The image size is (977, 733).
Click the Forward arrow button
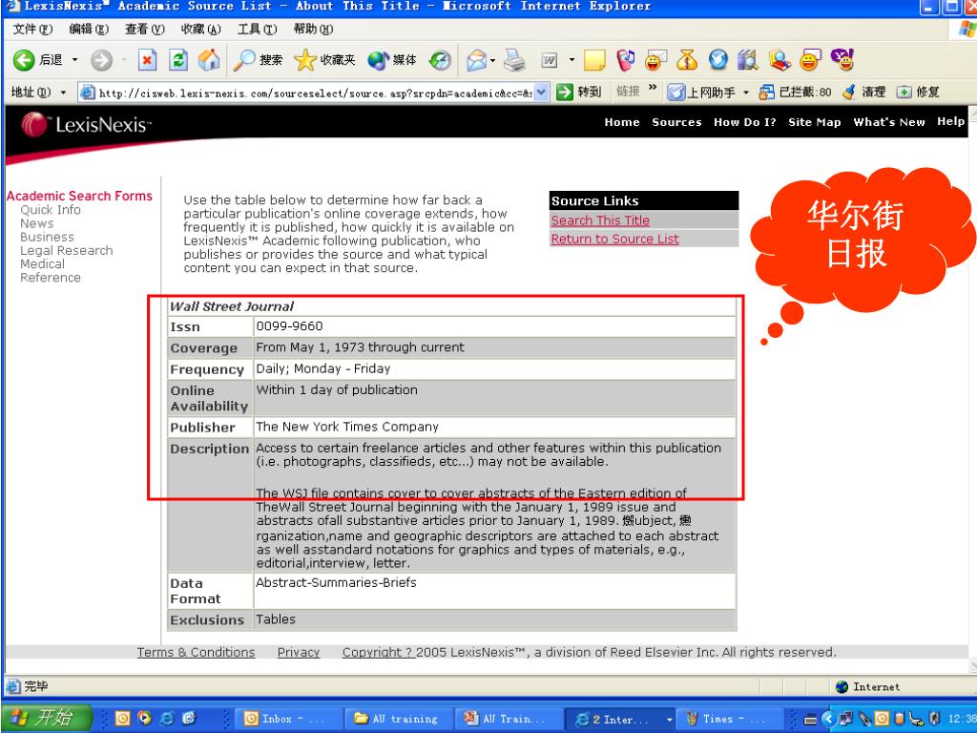coord(101,60)
